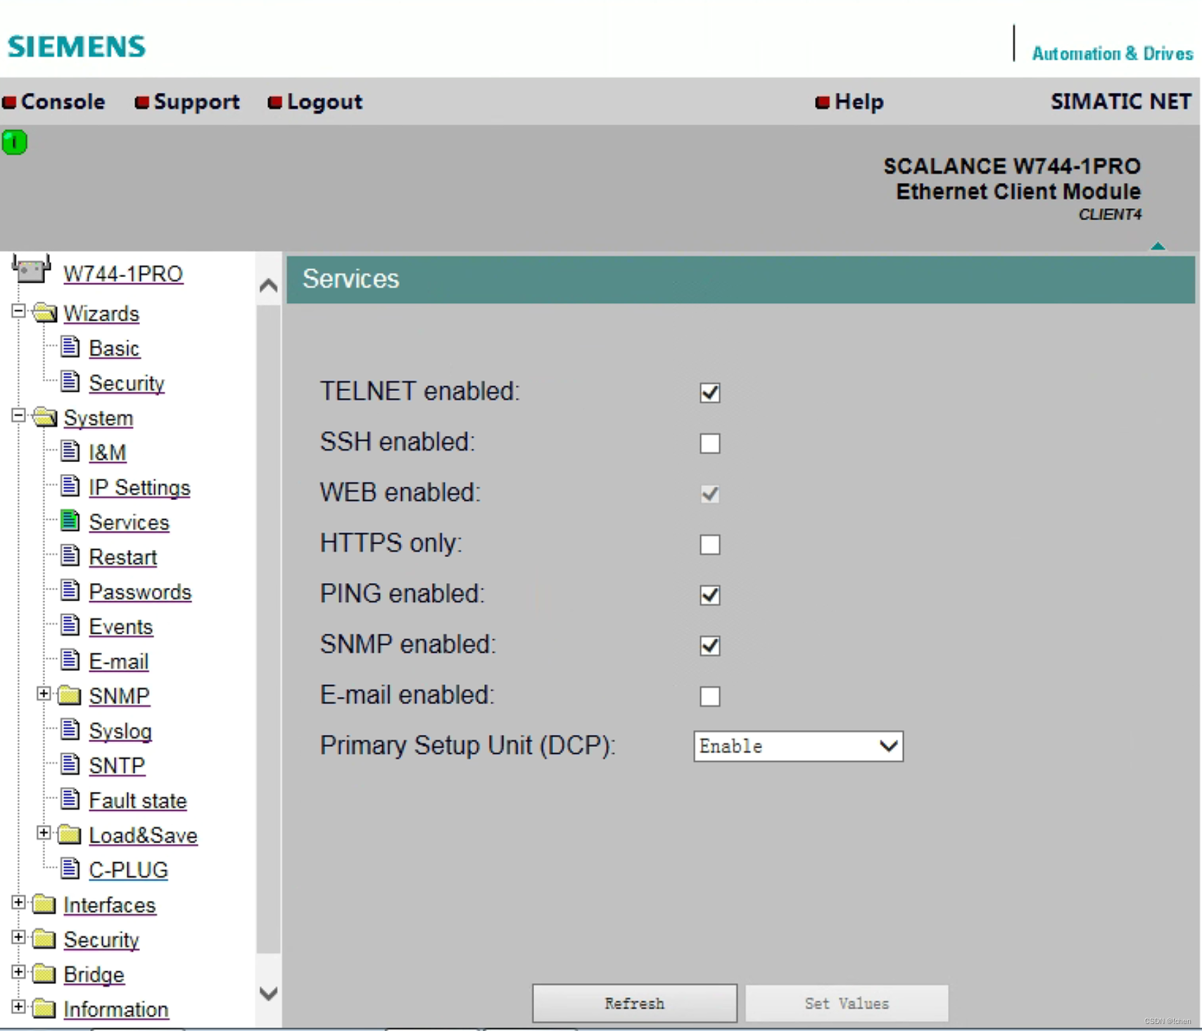Expand the Interfaces tree node

(19, 902)
